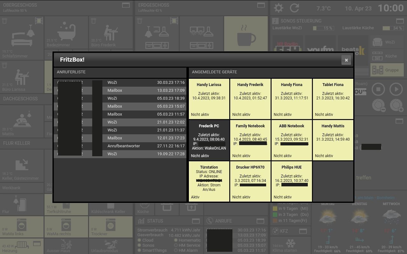Image resolution: width=407 pixels, height=254 pixels.
Task: Select the Drucker HP6970 device tile
Action: point(250,181)
